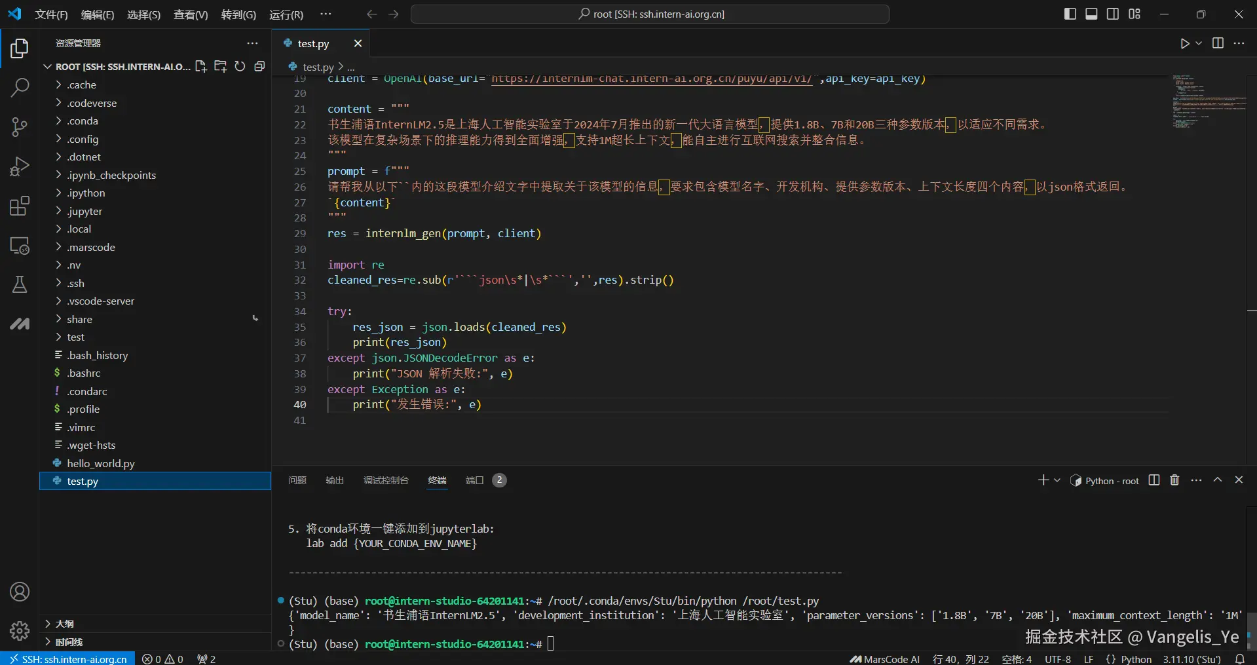Open the run button dropdown arrow
This screenshot has width=1257, height=665.
pos(1199,43)
